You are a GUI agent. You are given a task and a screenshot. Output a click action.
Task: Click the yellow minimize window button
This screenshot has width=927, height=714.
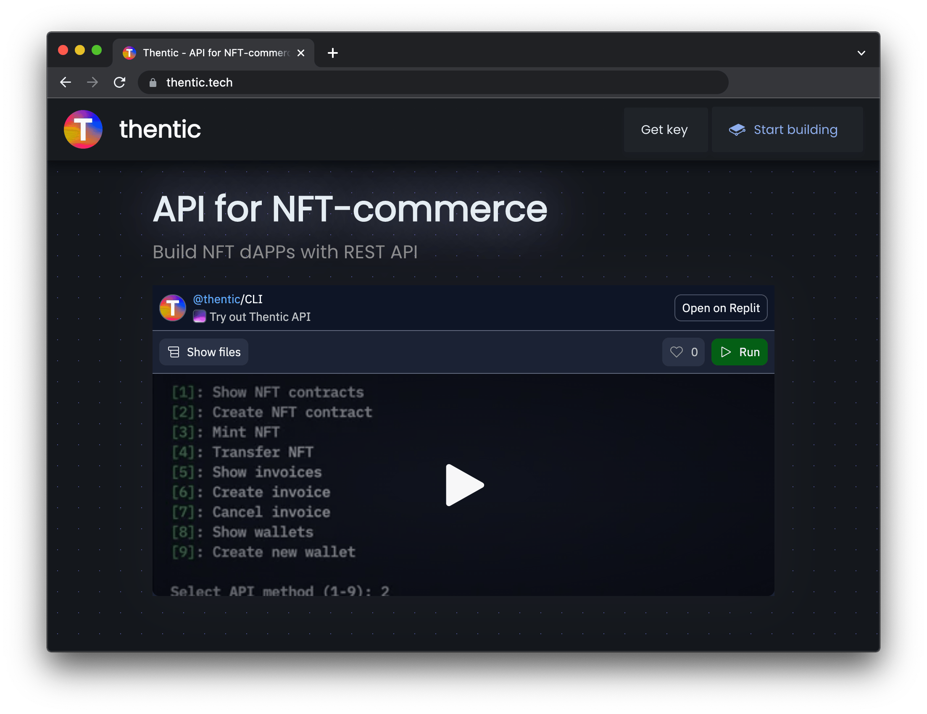[80, 50]
